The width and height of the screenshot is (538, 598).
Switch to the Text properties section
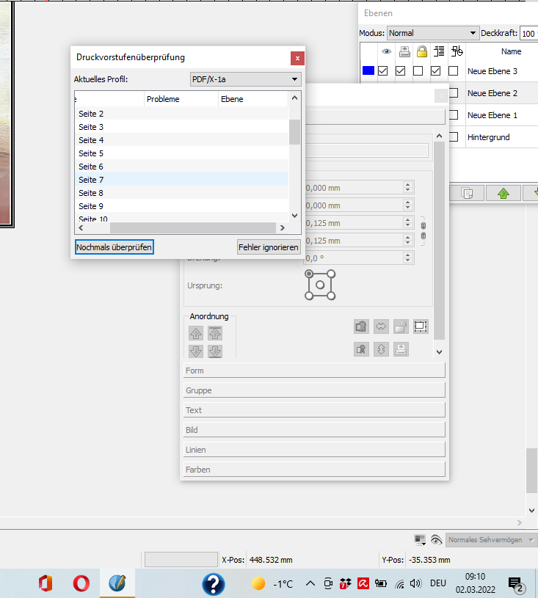(x=314, y=410)
